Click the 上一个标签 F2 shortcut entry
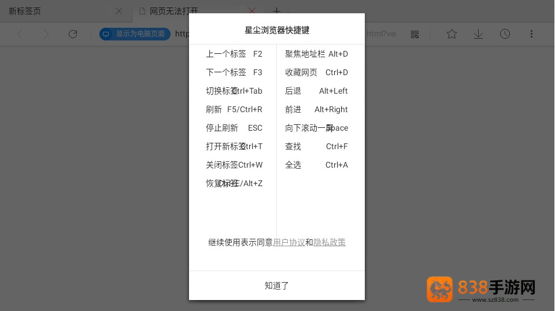The width and height of the screenshot is (555, 311). 234,54
